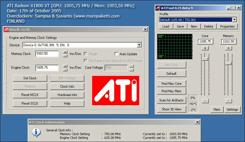Click the Memory plus button in ATITool
This screenshot has height=142, width=245.
(228, 48)
